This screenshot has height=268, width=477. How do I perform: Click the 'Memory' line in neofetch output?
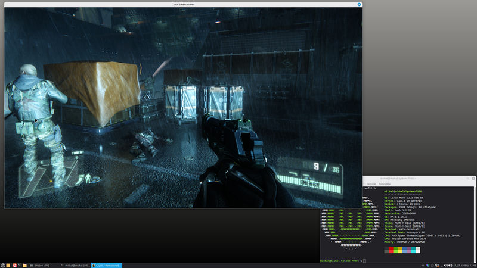[404, 242]
